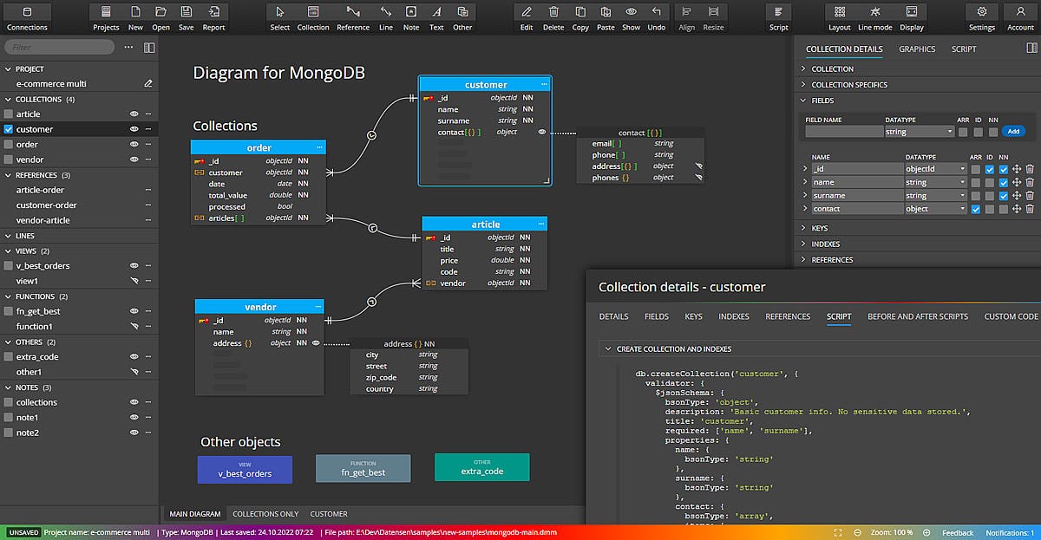Select the Collection creation tool
The width and height of the screenshot is (1041, 540).
(x=313, y=12)
